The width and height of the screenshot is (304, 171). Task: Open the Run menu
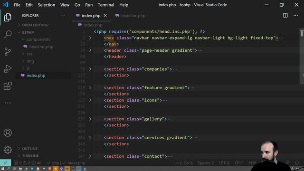coord(89,5)
